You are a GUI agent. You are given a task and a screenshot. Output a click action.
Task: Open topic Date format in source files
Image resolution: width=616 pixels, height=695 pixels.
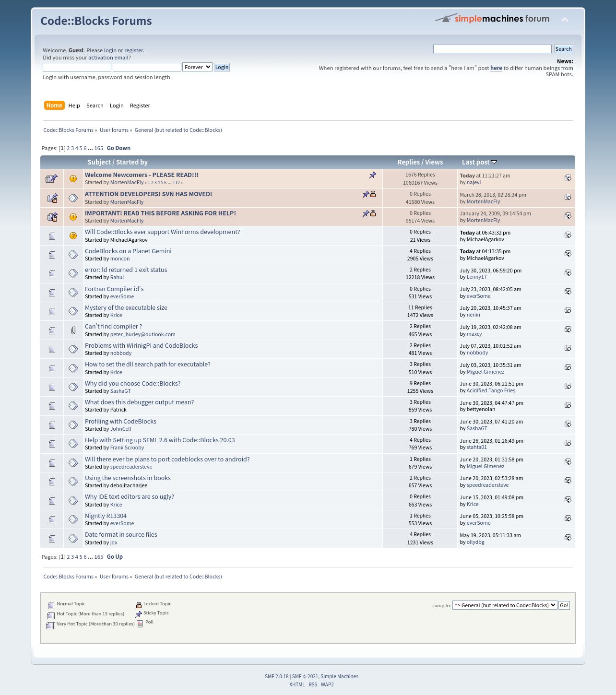click(x=121, y=535)
